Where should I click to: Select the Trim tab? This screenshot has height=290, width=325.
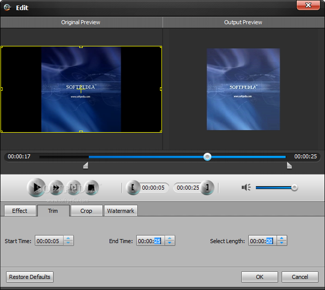53,211
